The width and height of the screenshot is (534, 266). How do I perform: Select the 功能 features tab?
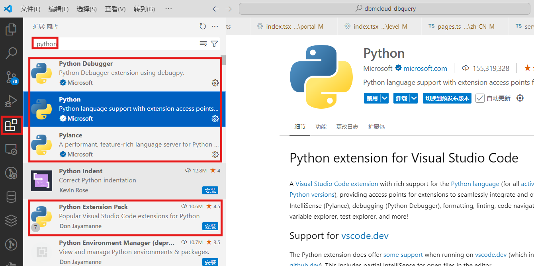[x=321, y=127]
